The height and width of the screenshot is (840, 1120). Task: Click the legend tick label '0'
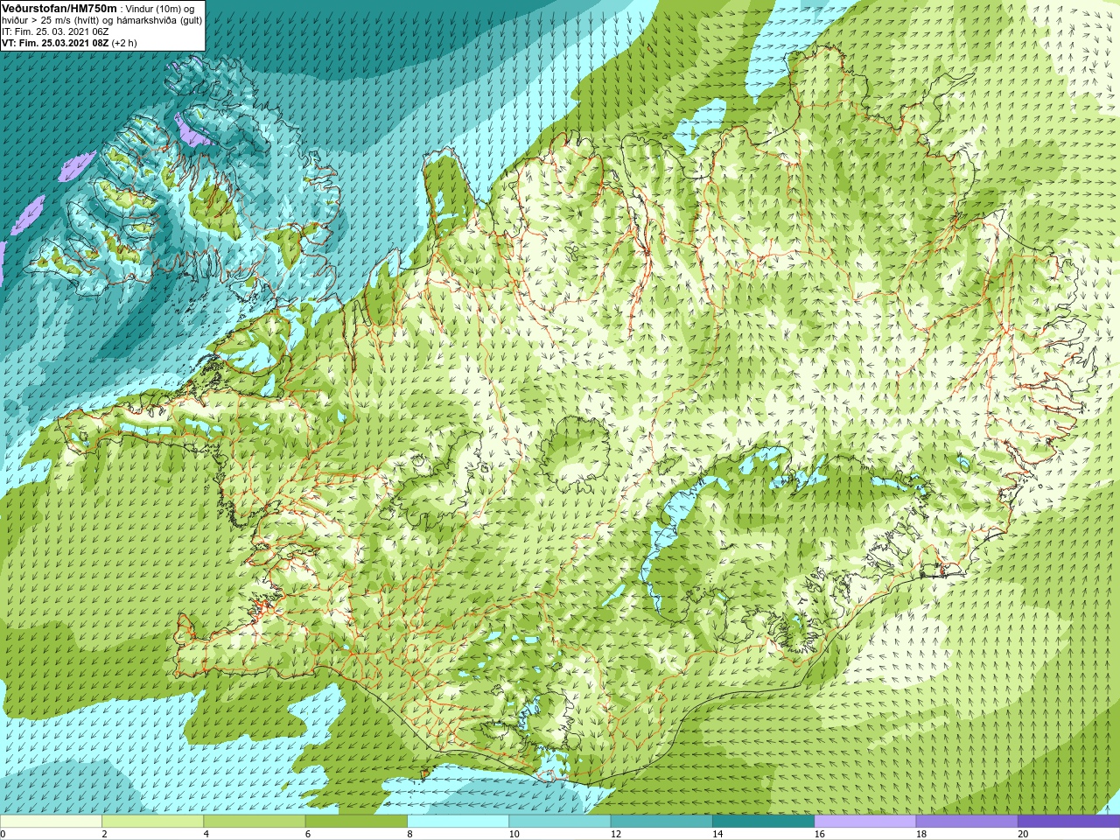3,834
